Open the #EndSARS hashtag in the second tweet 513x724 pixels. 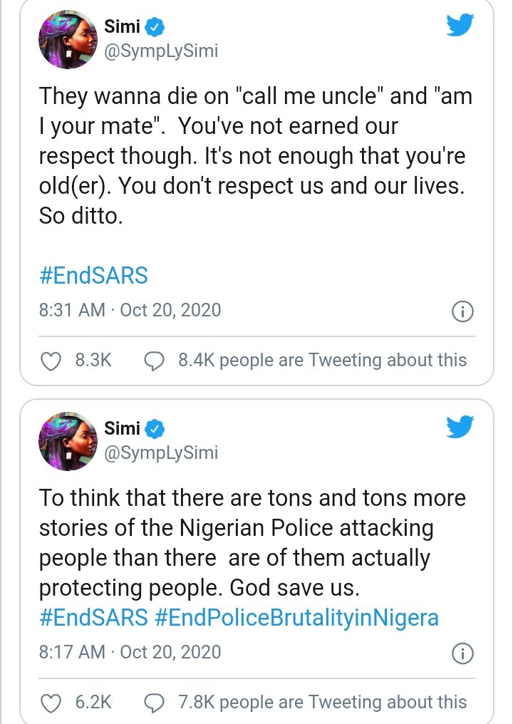point(93,617)
